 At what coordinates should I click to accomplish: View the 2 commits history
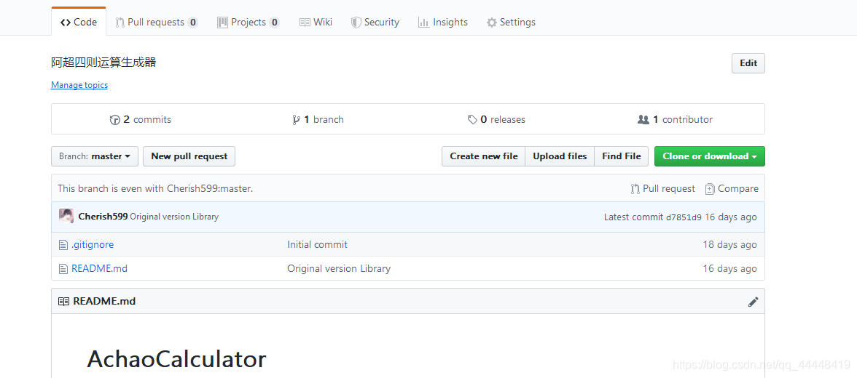141,119
